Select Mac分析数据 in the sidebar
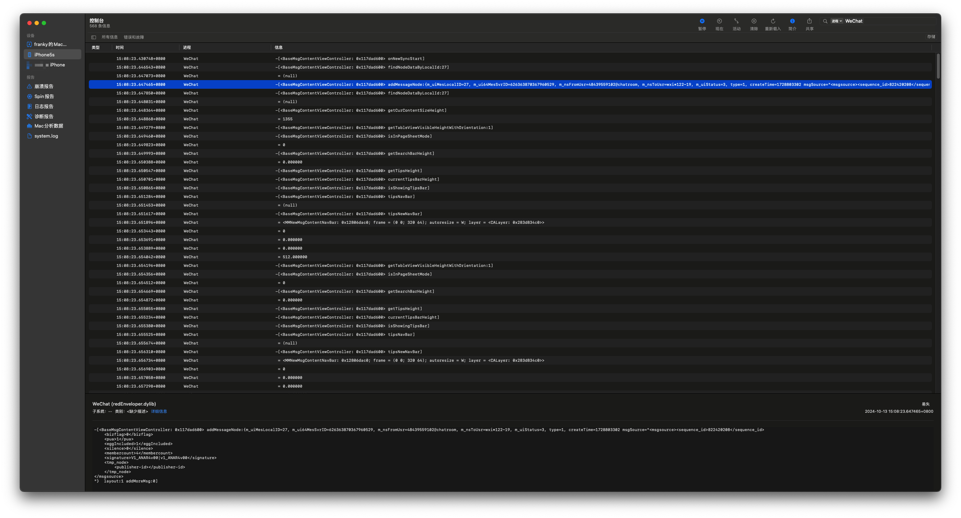 [49, 126]
